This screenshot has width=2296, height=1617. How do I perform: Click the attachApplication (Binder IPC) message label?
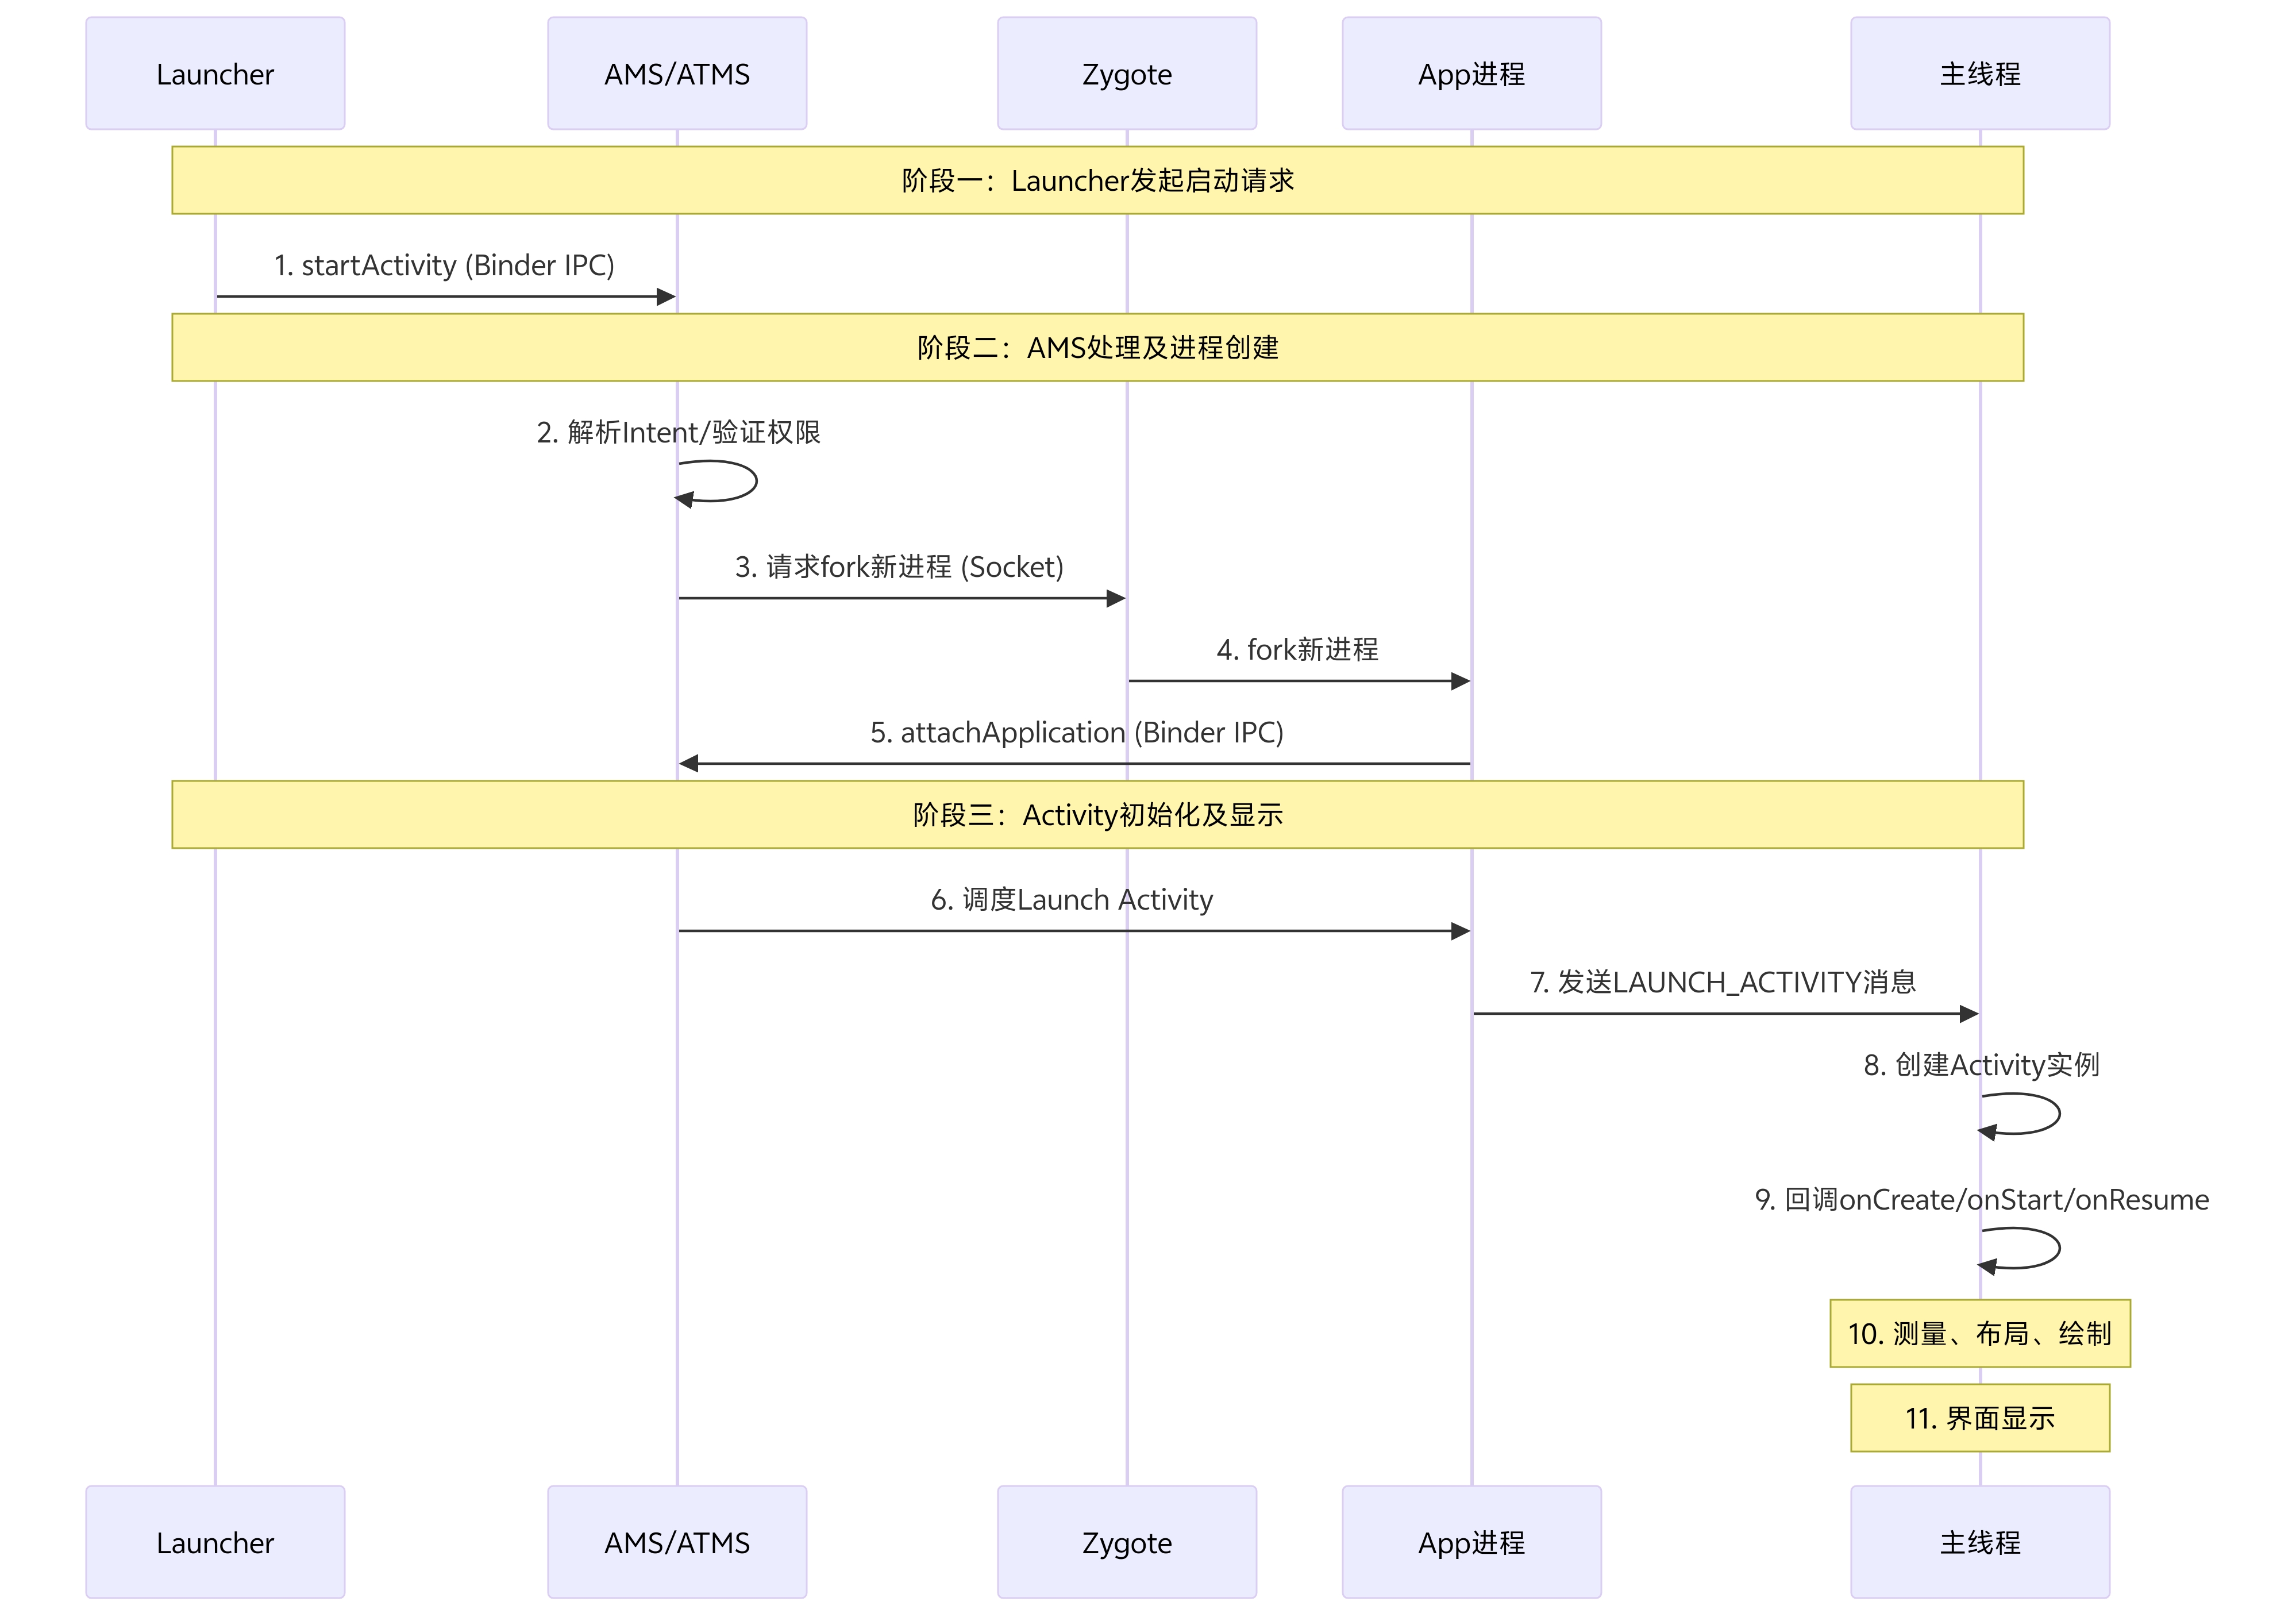tap(1076, 732)
